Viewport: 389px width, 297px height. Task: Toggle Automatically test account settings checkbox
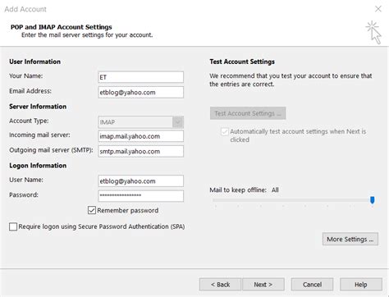pyautogui.click(x=225, y=131)
